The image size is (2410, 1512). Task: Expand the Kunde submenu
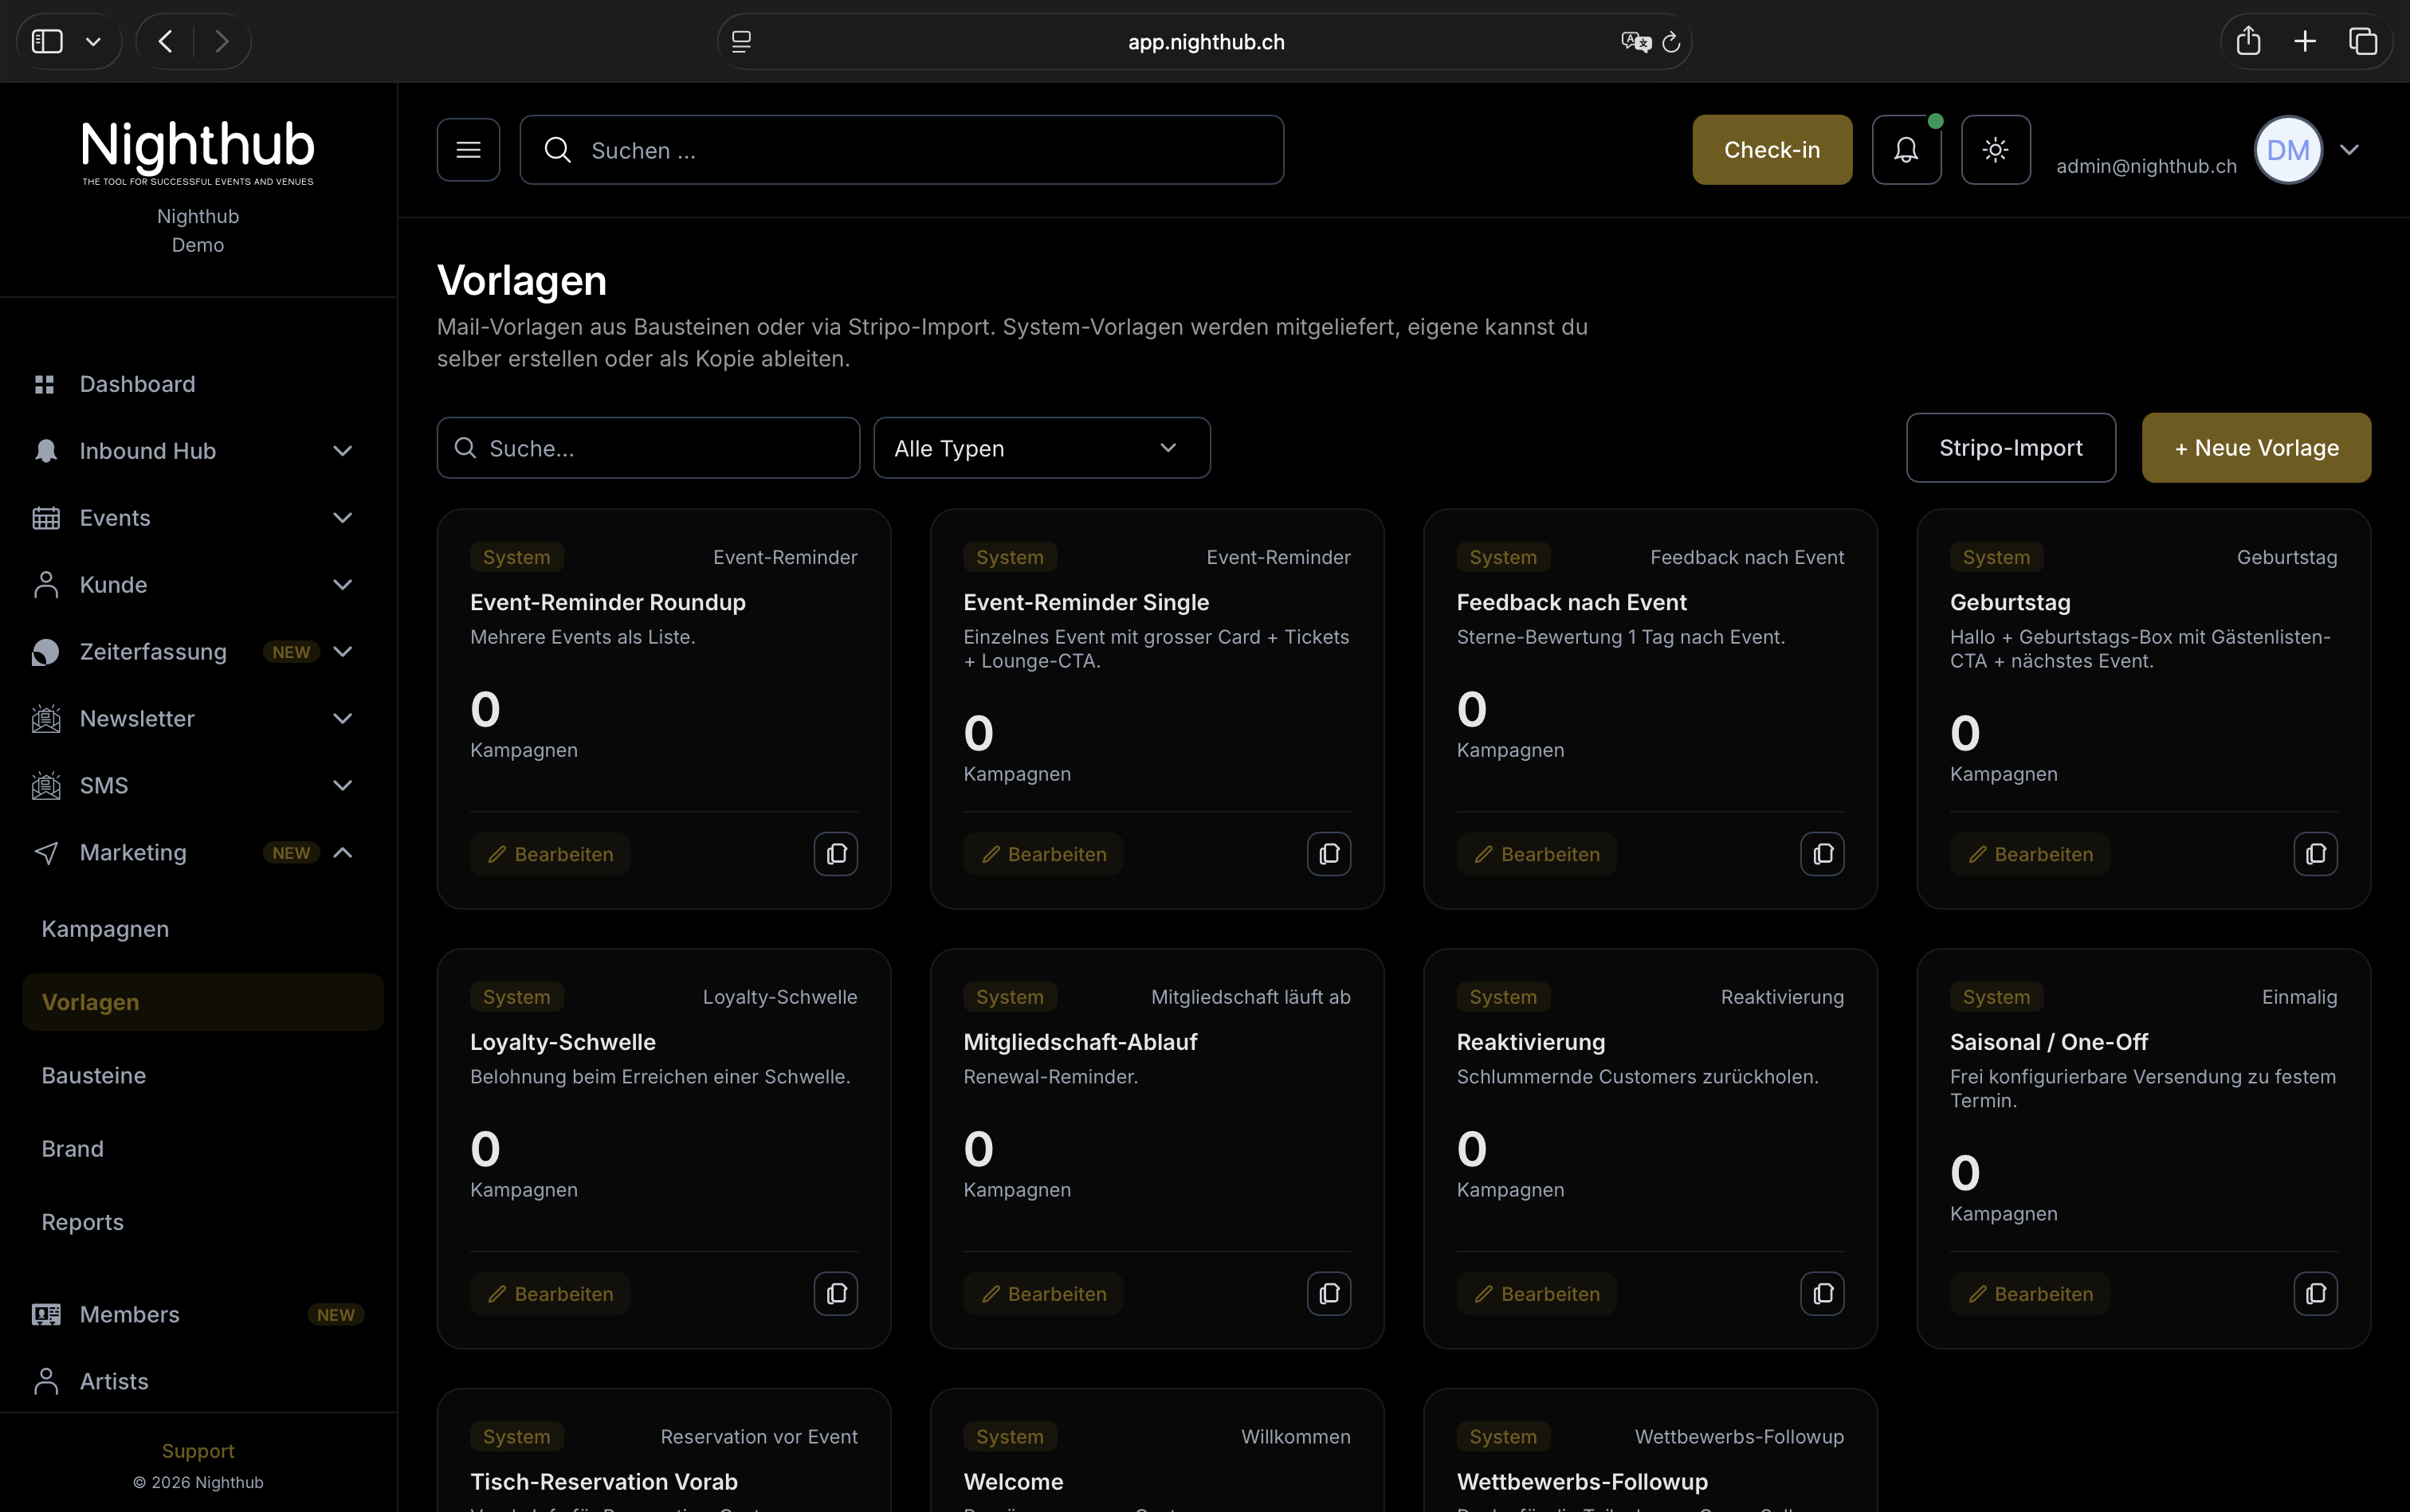point(342,585)
